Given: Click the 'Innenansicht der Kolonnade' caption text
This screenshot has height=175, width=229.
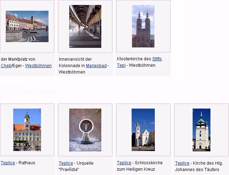Looking at the screenshot, I should [x=75, y=59].
